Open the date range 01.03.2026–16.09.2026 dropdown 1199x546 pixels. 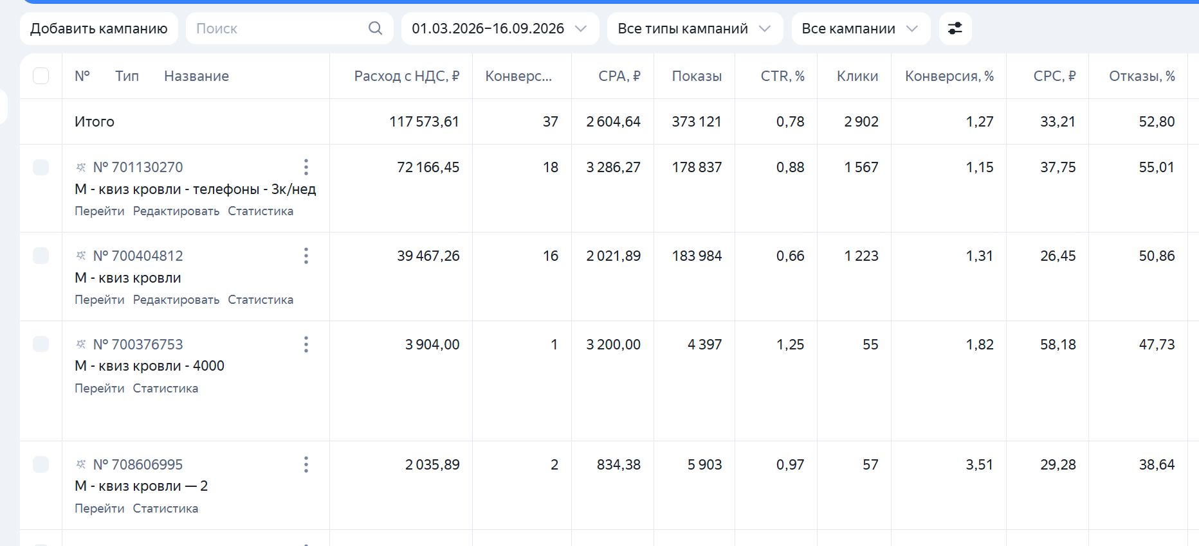coord(500,28)
